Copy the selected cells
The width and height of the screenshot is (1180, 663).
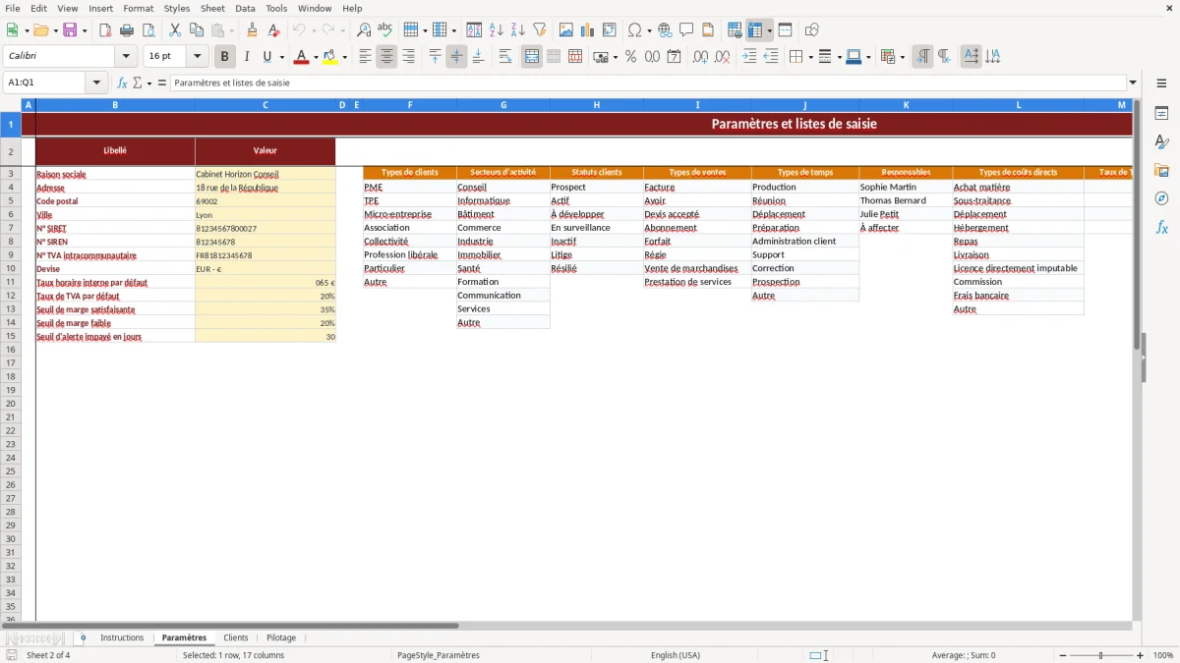click(x=197, y=30)
